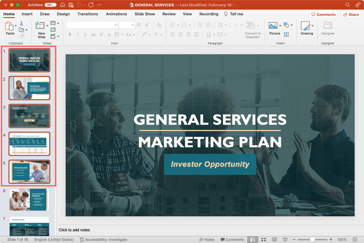The image size is (364, 243).
Task: Click the Comments button at top right
Action: [x=323, y=15]
